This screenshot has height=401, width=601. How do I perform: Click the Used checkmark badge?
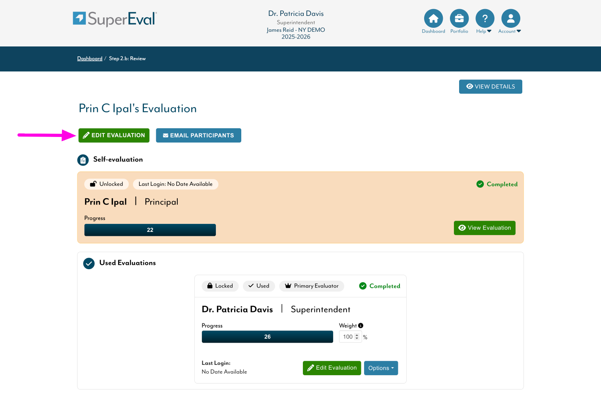[259, 286]
